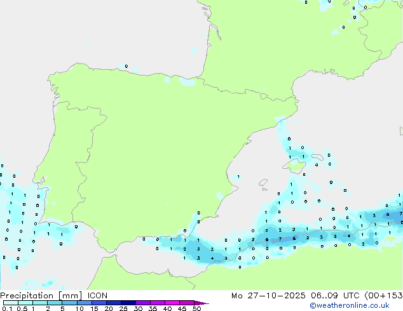
Task: Click the '(00+153' forecast run text
Action: (383, 296)
